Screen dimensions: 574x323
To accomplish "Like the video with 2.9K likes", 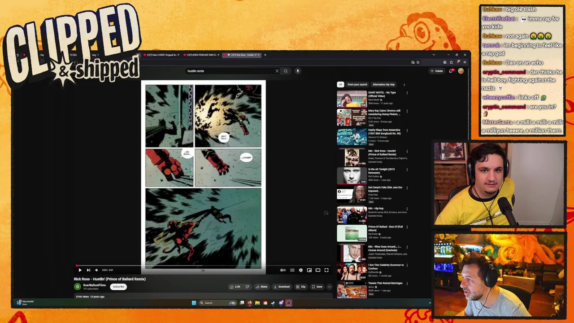I will point(235,287).
